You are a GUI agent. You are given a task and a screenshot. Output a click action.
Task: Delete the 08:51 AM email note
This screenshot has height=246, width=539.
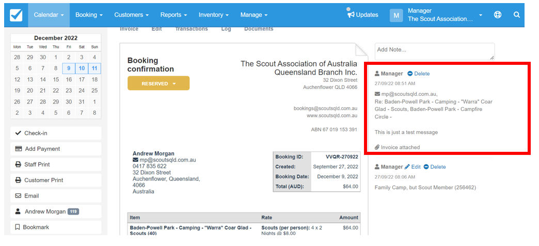click(418, 74)
